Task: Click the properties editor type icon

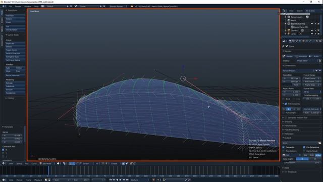Action: [284, 41]
